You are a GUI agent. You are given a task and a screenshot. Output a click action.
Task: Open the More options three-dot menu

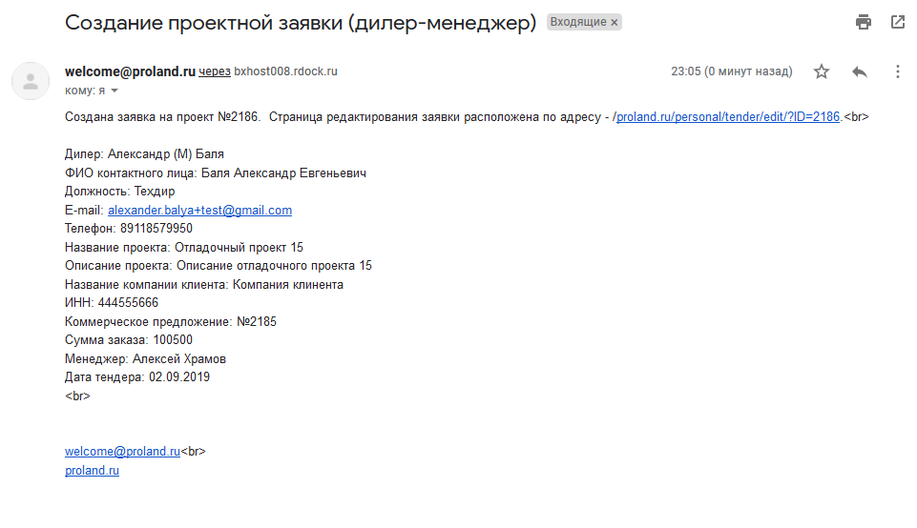[897, 71]
